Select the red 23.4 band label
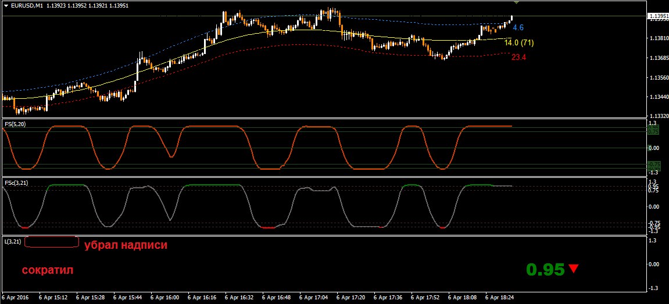 [518, 57]
